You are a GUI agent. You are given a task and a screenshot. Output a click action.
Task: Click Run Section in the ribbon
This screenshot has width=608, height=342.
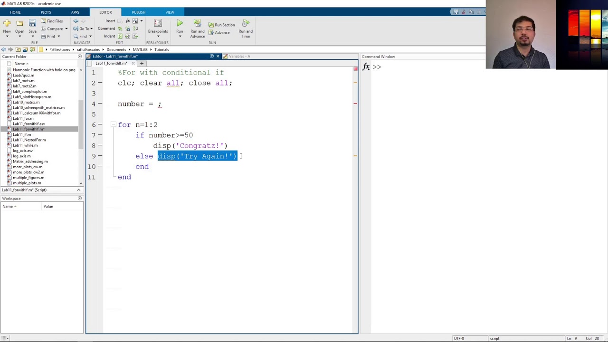pos(221,25)
